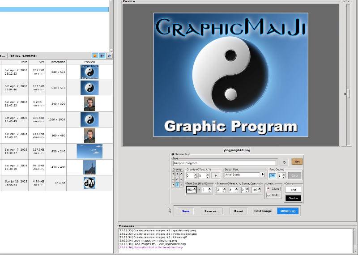The image size is (358, 255).
Task: Click stepper arrows of Shadow Offset Y
Action: click(237, 190)
